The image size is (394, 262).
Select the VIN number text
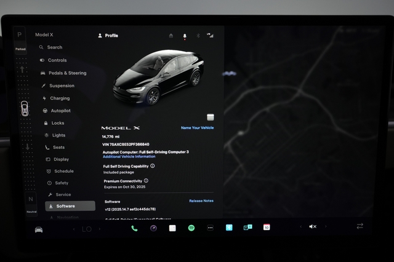[126, 145]
